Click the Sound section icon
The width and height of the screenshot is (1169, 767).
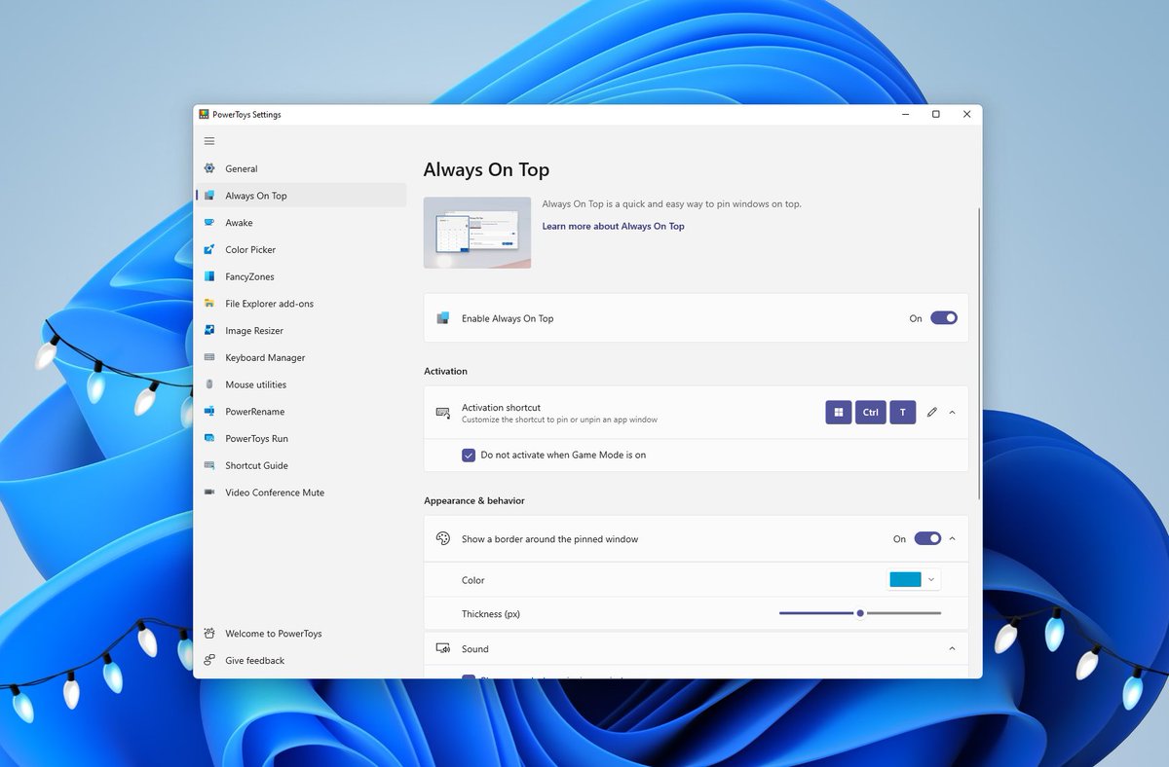(x=443, y=648)
